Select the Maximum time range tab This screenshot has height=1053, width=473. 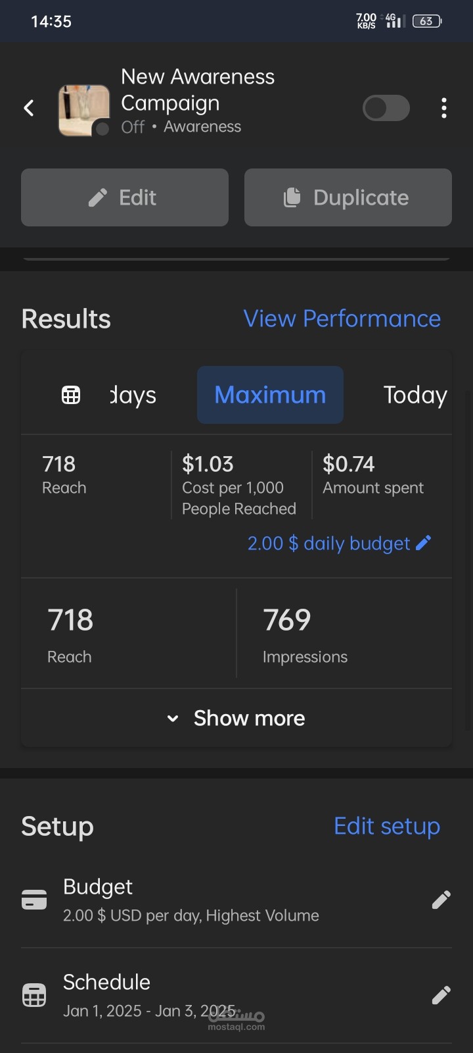click(270, 395)
